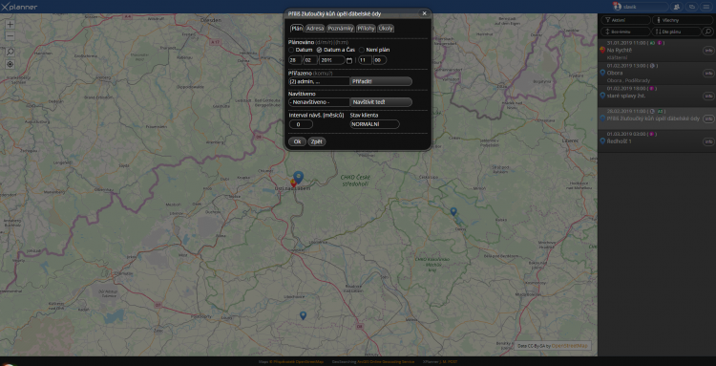Open the hamburger main menu

pyautogui.click(x=705, y=7)
